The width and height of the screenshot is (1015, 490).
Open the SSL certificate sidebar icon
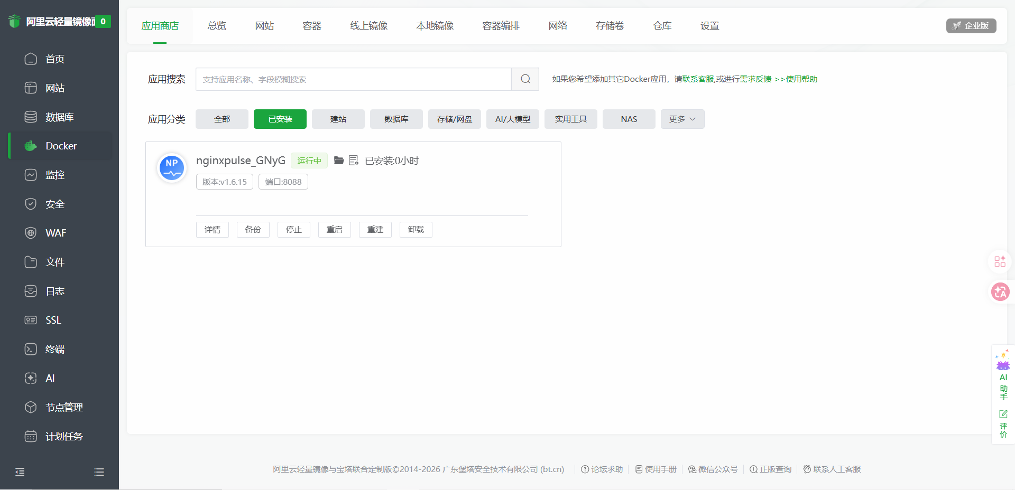[x=31, y=320]
